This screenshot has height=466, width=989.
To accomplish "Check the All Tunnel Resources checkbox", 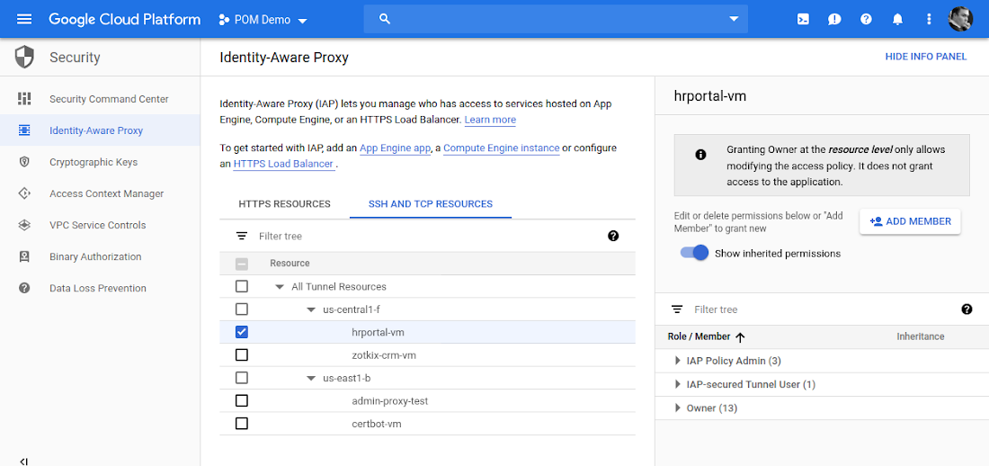I will 242,287.
